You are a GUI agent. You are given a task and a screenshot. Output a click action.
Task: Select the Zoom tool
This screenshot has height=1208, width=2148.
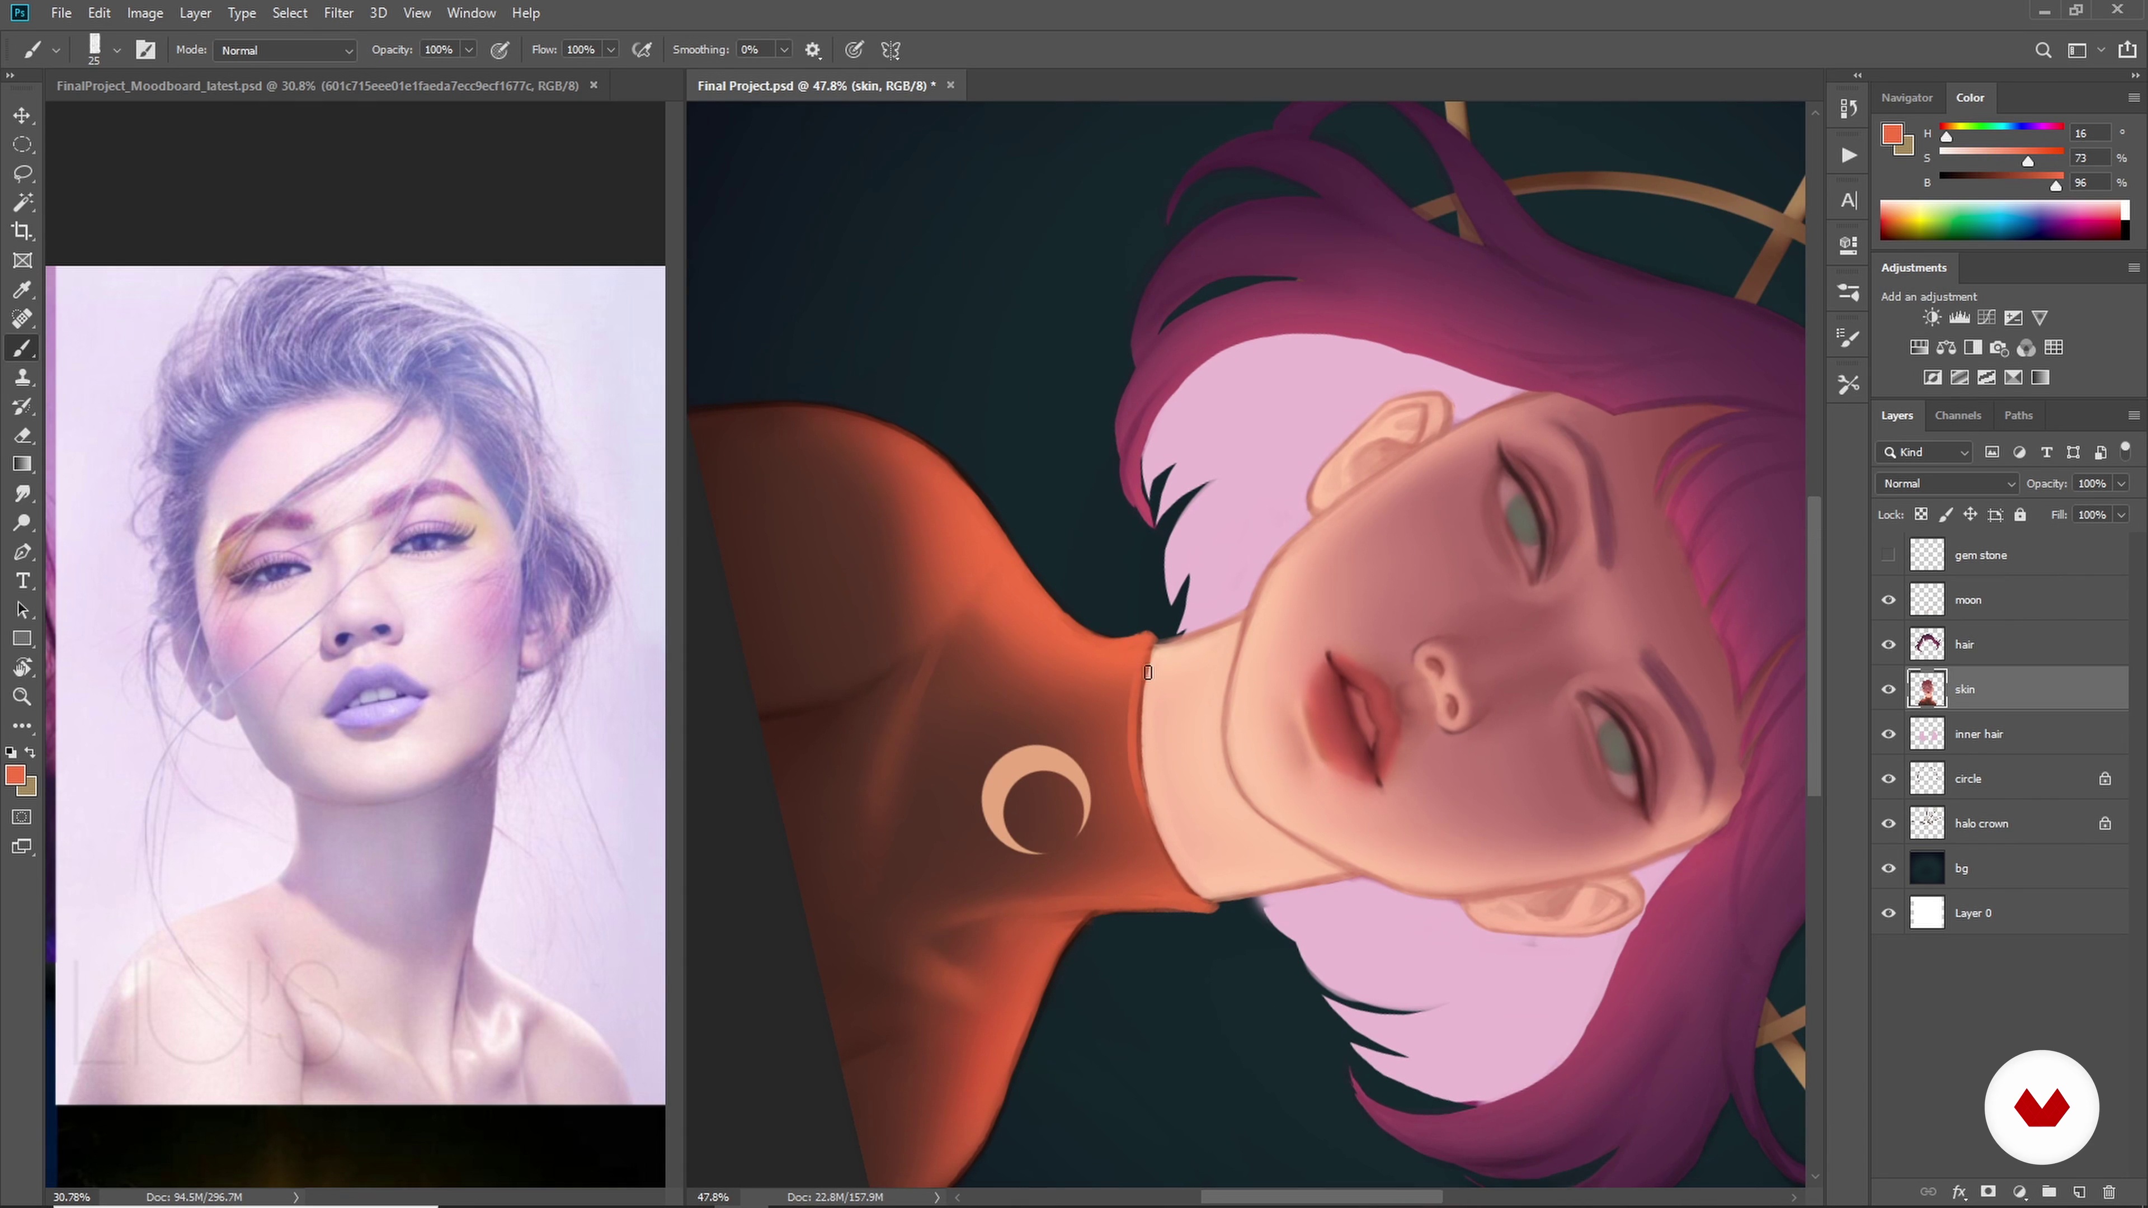coord(22,697)
